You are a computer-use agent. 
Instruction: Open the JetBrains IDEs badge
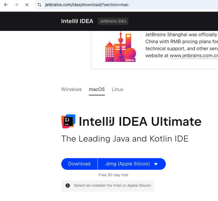tap(113, 21)
